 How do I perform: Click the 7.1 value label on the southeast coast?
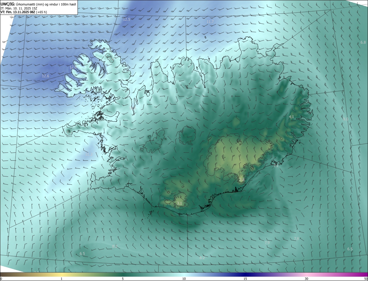pos(276,166)
